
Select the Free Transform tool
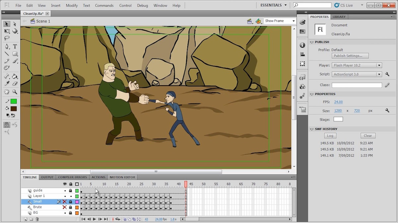pyautogui.click(x=7, y=31)
